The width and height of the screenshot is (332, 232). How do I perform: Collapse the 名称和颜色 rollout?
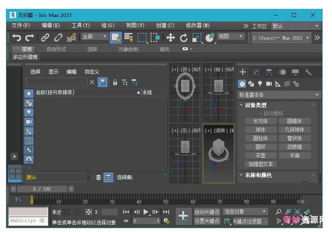tap(241, 175)
